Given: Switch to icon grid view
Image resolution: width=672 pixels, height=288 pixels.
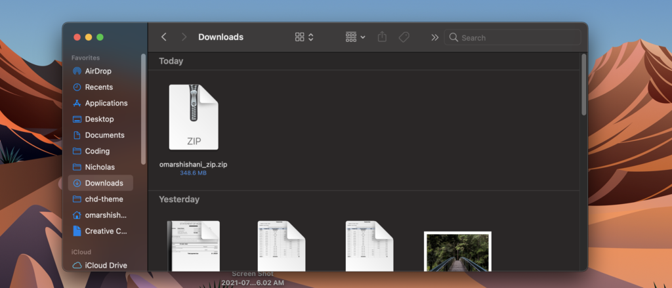Looking at the screenshot, I should pyautogui.click(x=299, y=37).
